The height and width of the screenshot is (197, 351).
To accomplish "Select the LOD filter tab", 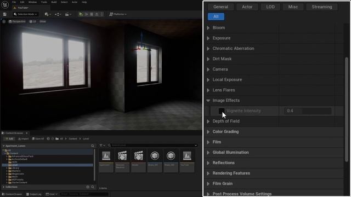I will (x=270, y=7).
